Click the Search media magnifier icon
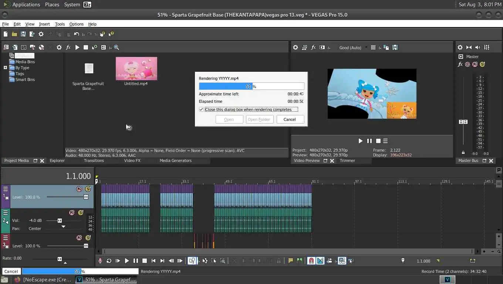Viewport: 503px width, 284px height. click(117, 47)
